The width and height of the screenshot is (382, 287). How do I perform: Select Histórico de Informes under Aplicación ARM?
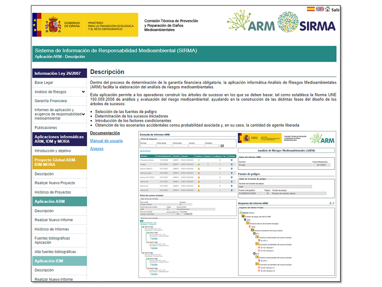click(51, 229)
